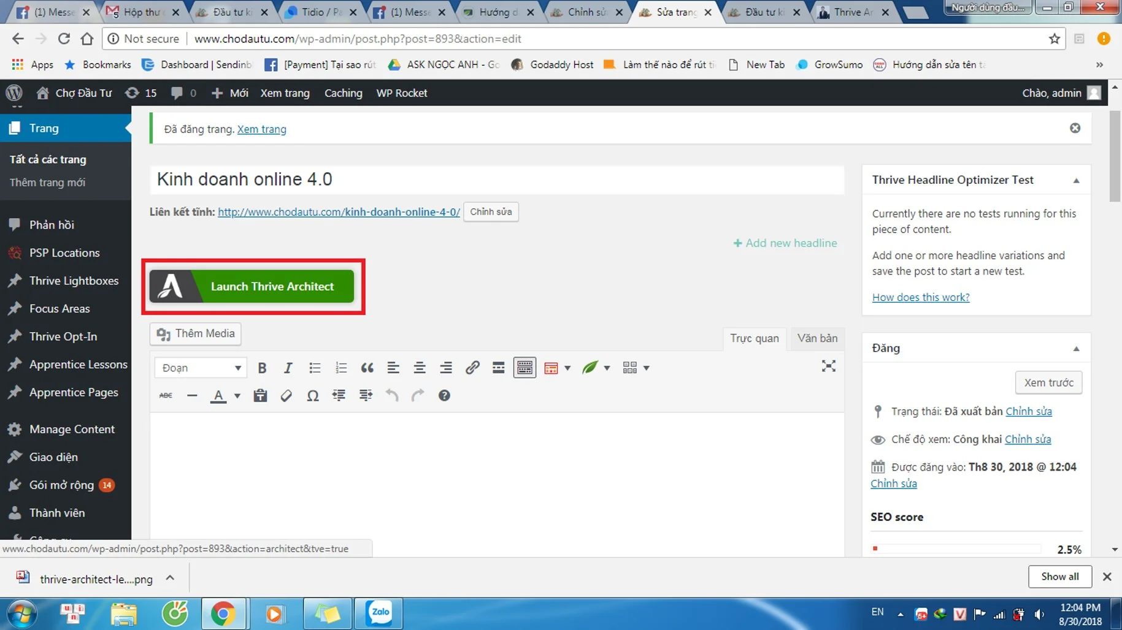This screenshot has width=1122, height=630.
Task: Insert horizontal line
Action: 192,395
